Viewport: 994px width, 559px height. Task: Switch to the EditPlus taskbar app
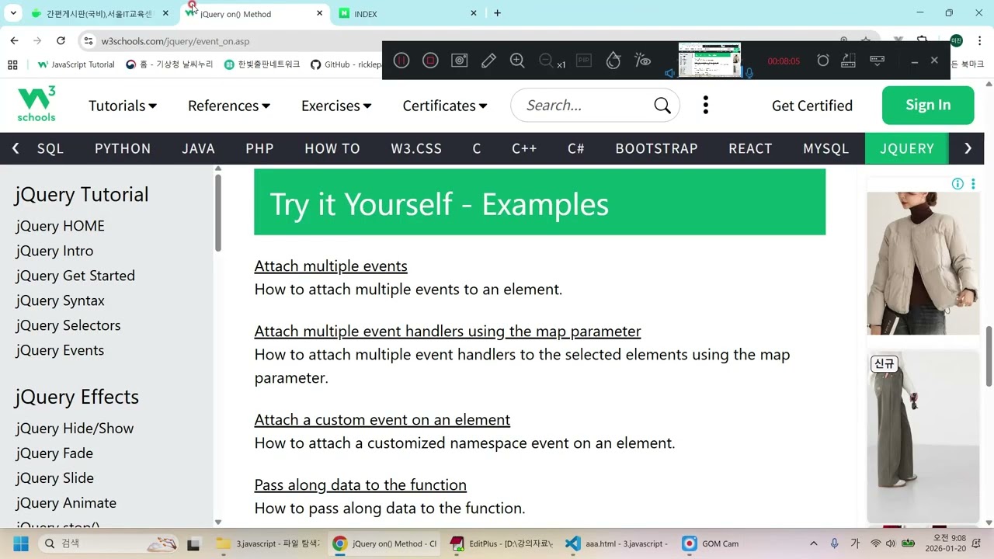click(502, 543)
